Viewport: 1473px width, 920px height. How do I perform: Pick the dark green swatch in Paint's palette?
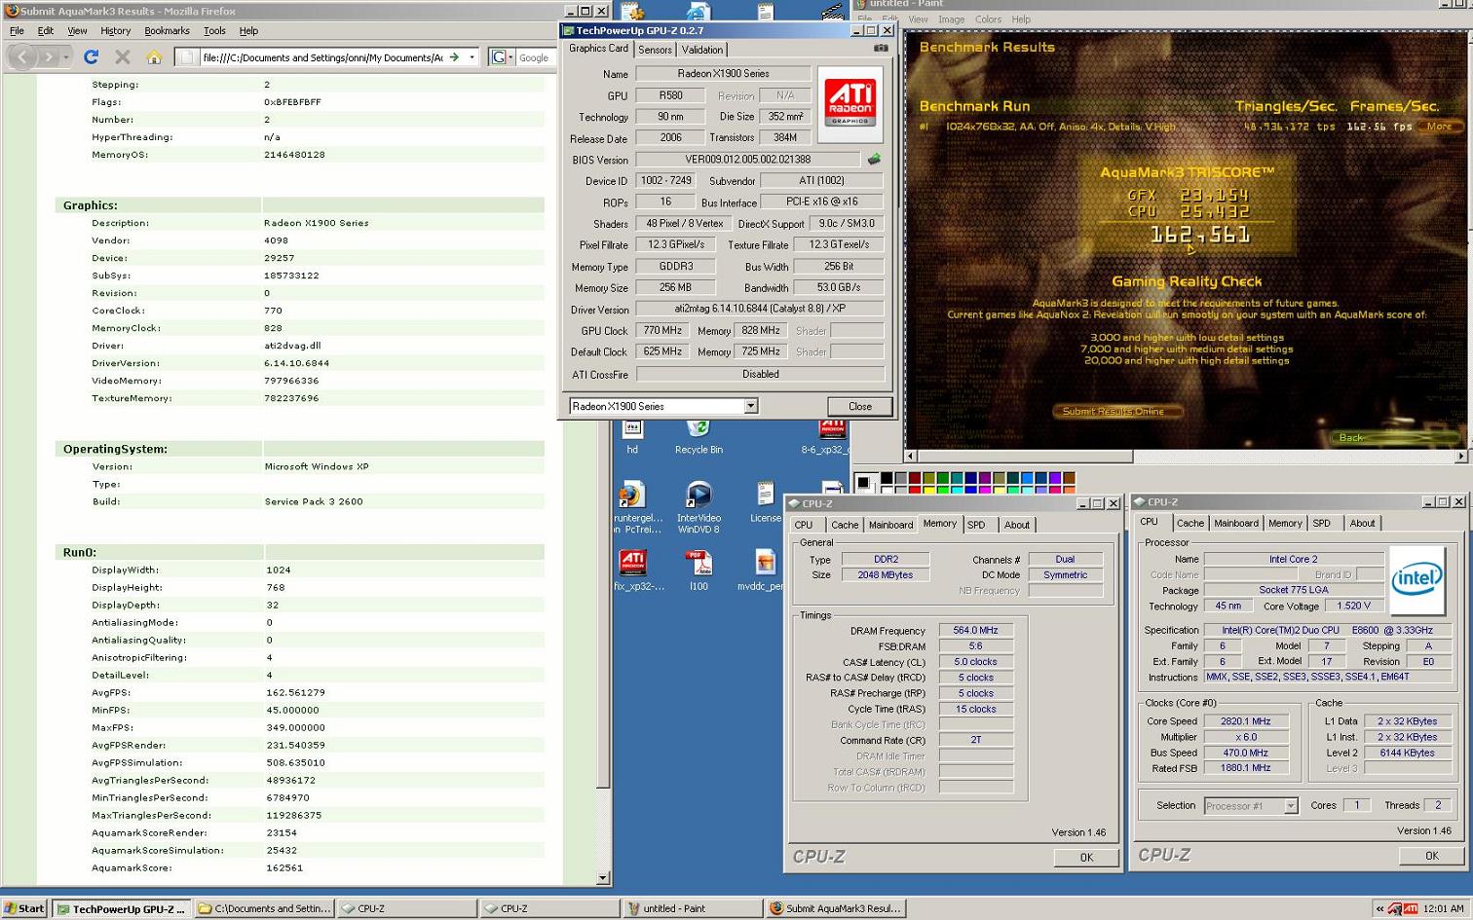click(x=942, y=478)
